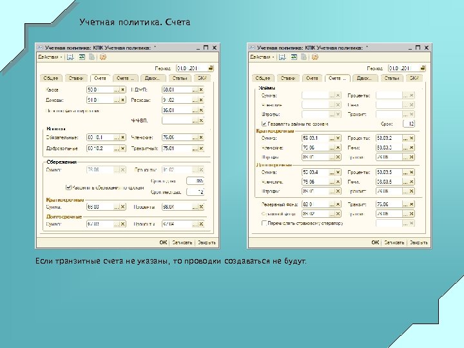Open account picker (...) for Транзитный field
Viewport: 464px width, 348px height.
195,148
